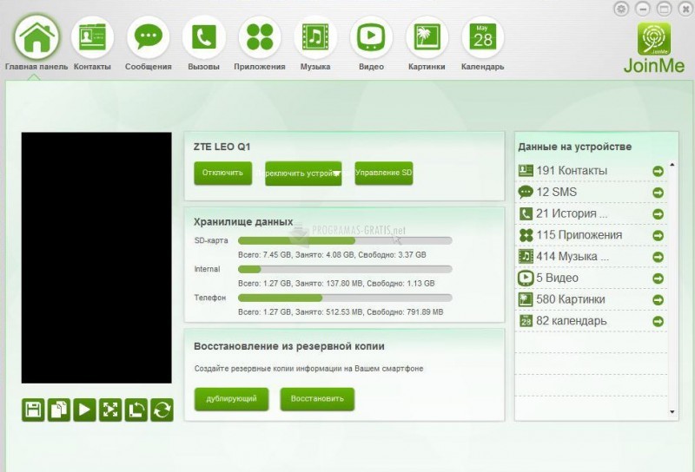Open the Сообщения messages icon
The height and width of the screenshot is (472, 695).
point(148,37)
